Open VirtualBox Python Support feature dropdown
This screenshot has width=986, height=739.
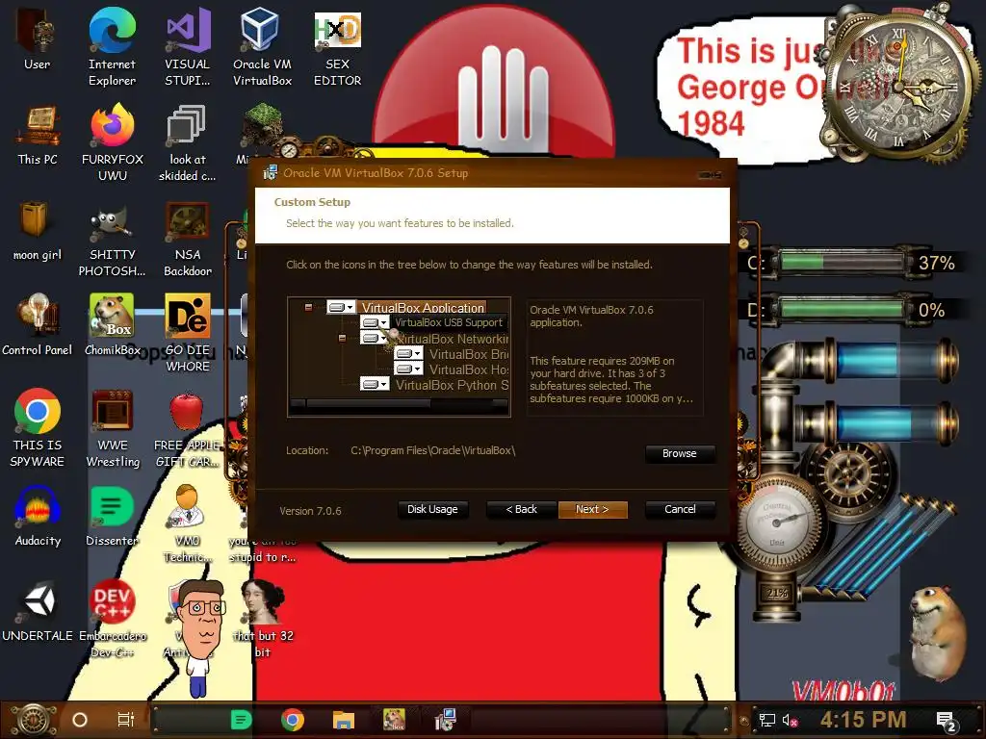[375, 384]
